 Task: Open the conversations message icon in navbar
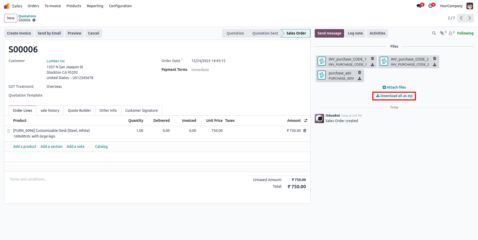pos(419,6)
